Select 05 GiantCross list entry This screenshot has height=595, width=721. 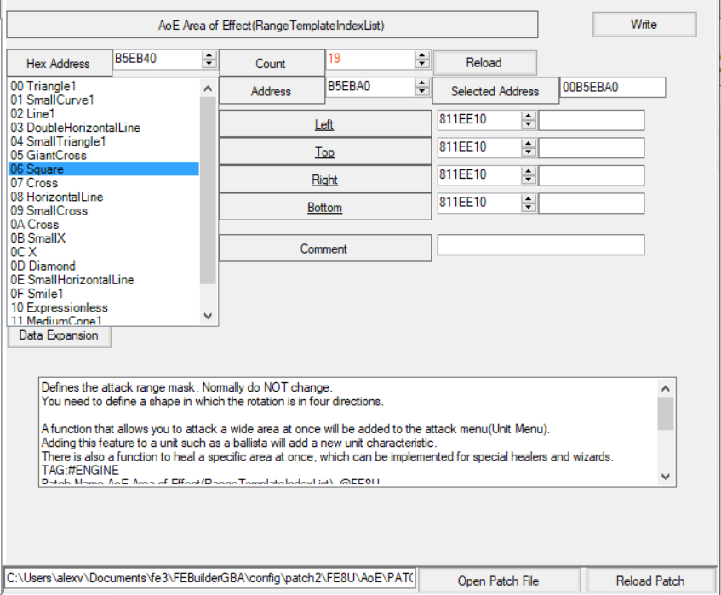pos(104,155)
